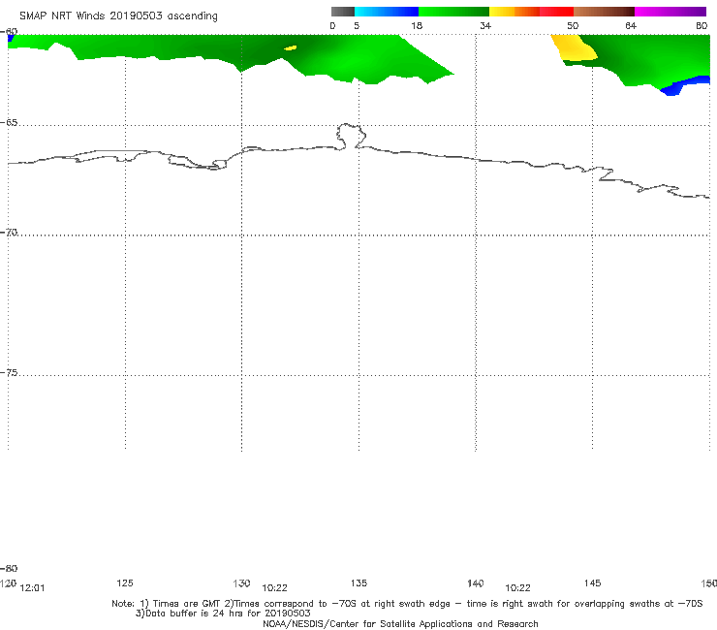
Task: Click the "10:22" time beside longitude 130
Action: pos(274,588)
